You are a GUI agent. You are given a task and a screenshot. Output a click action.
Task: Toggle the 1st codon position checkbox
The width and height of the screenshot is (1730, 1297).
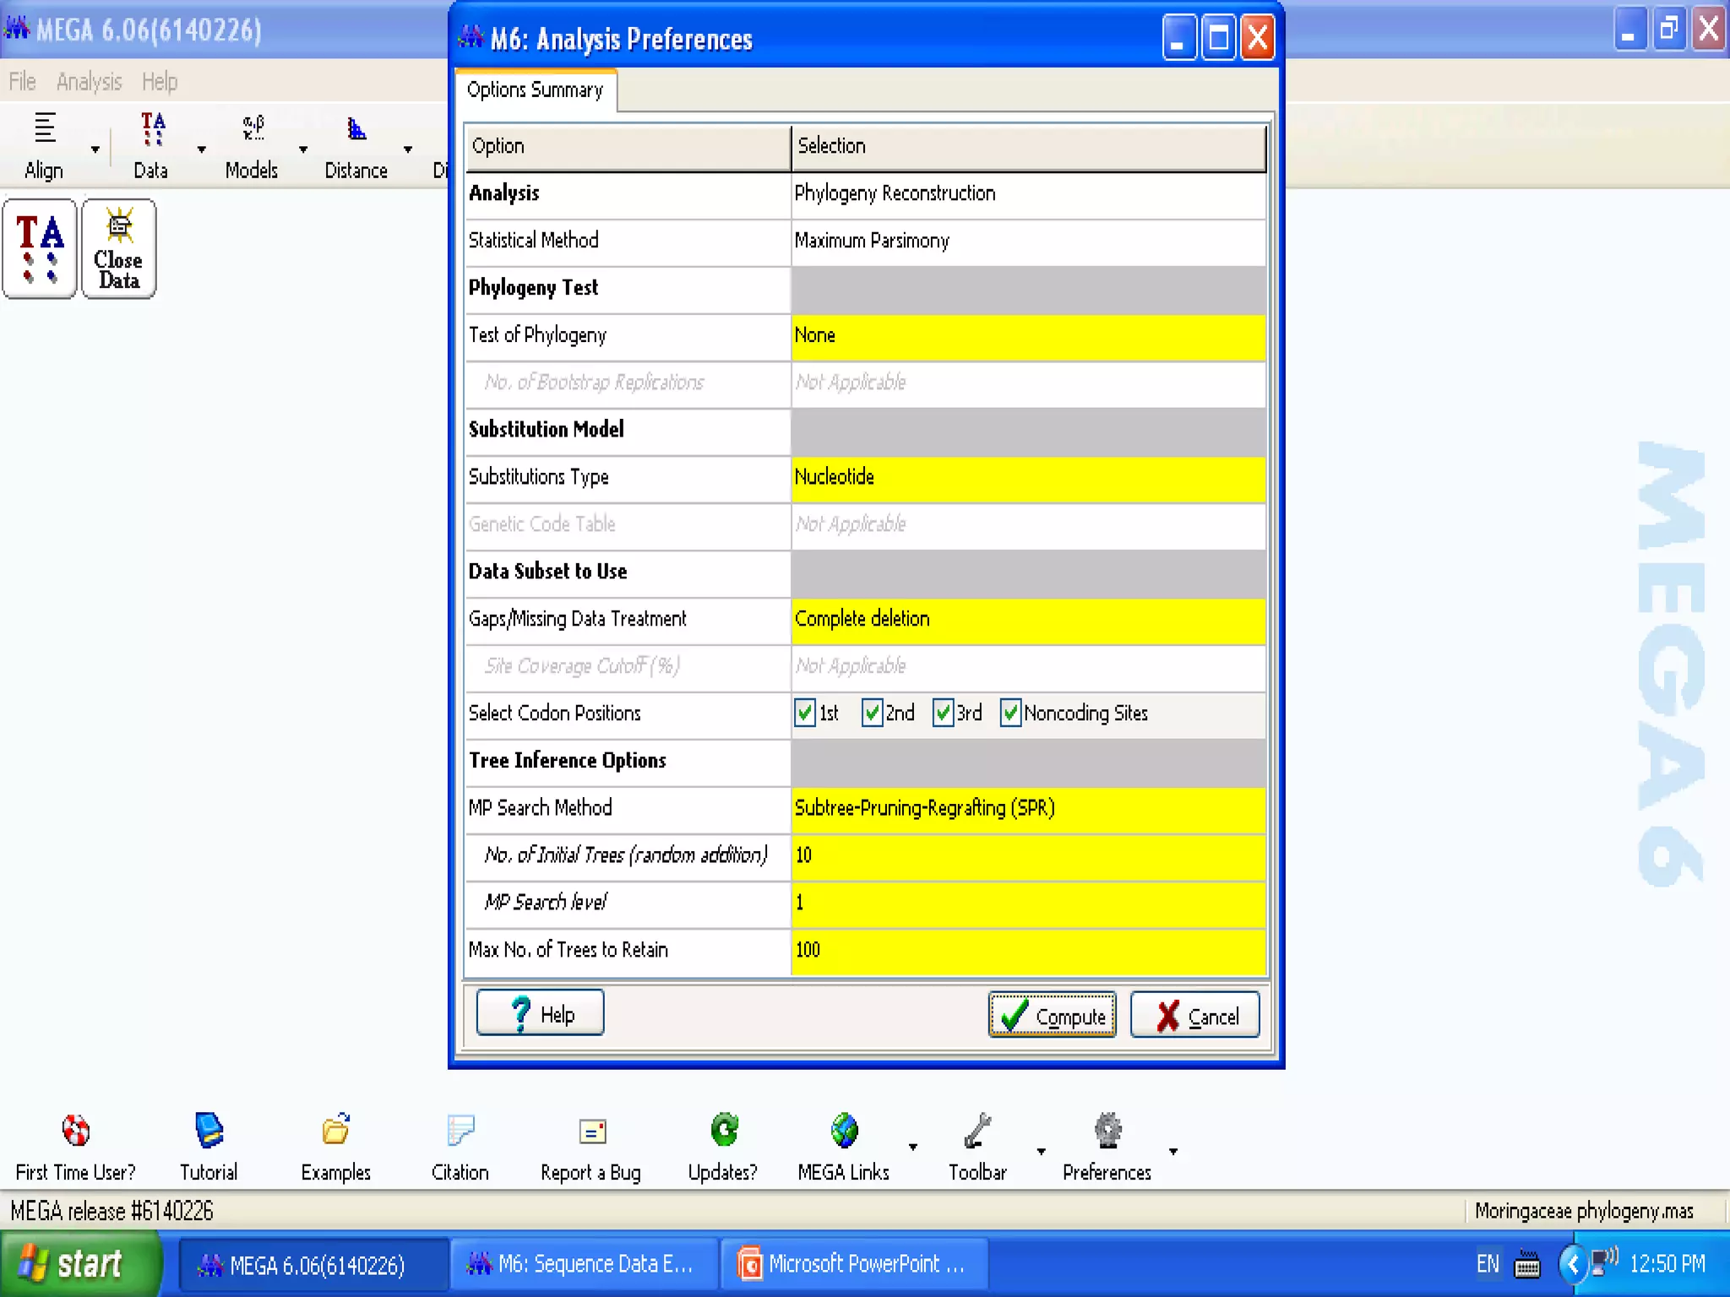tap(805, 713)
